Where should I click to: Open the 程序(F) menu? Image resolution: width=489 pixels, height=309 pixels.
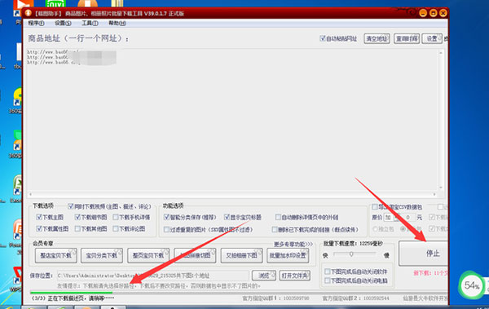click(36, 23)
